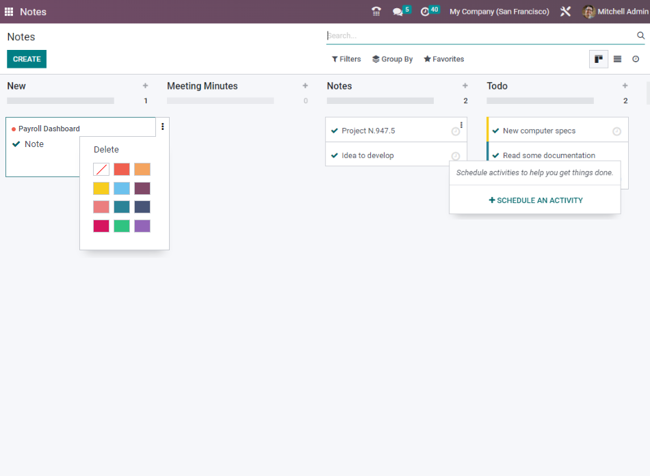Viewport: 650px width, 476px height.
Task: Switch to activity view clock icon
Action: [636, 59]
